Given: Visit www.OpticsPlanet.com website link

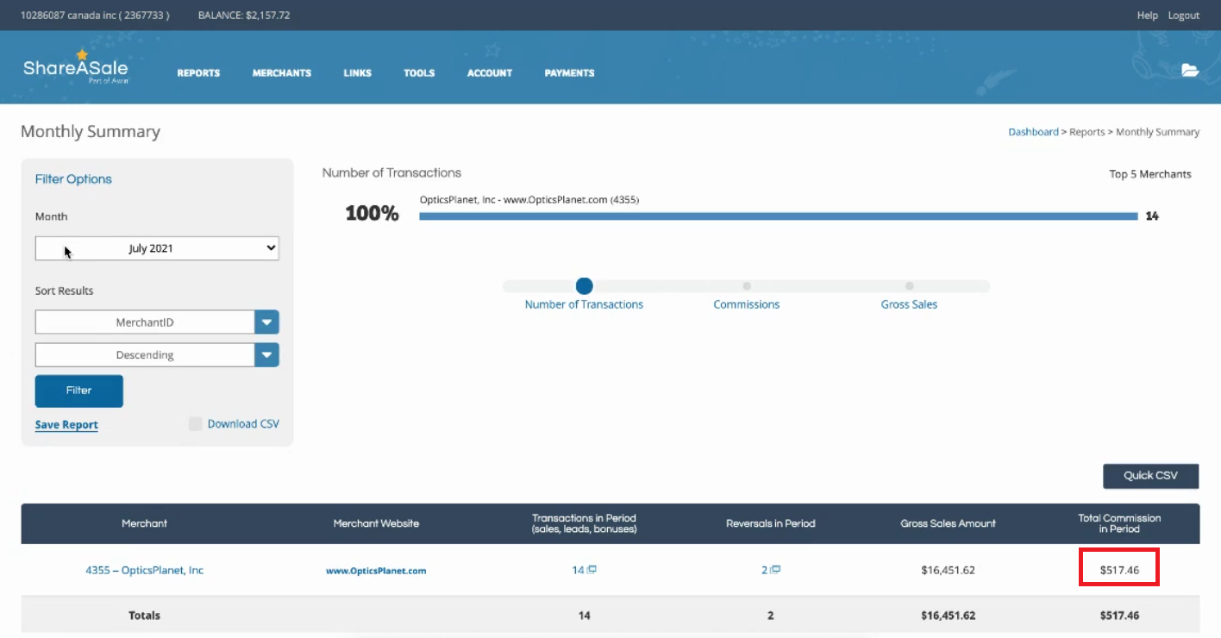Looking at the screenshot, I should [376, 571].
